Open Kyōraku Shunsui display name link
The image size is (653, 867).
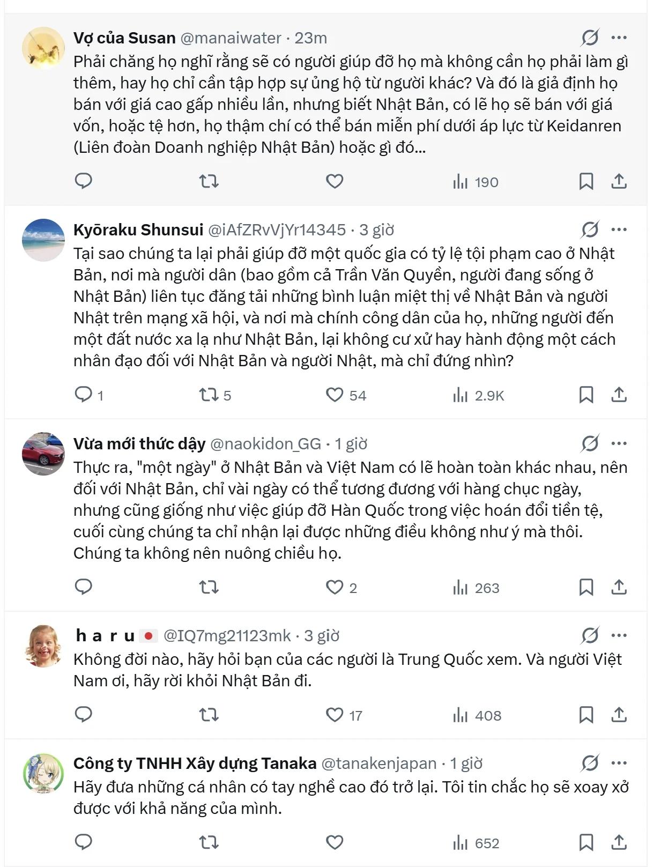click(x=138, y=230)
